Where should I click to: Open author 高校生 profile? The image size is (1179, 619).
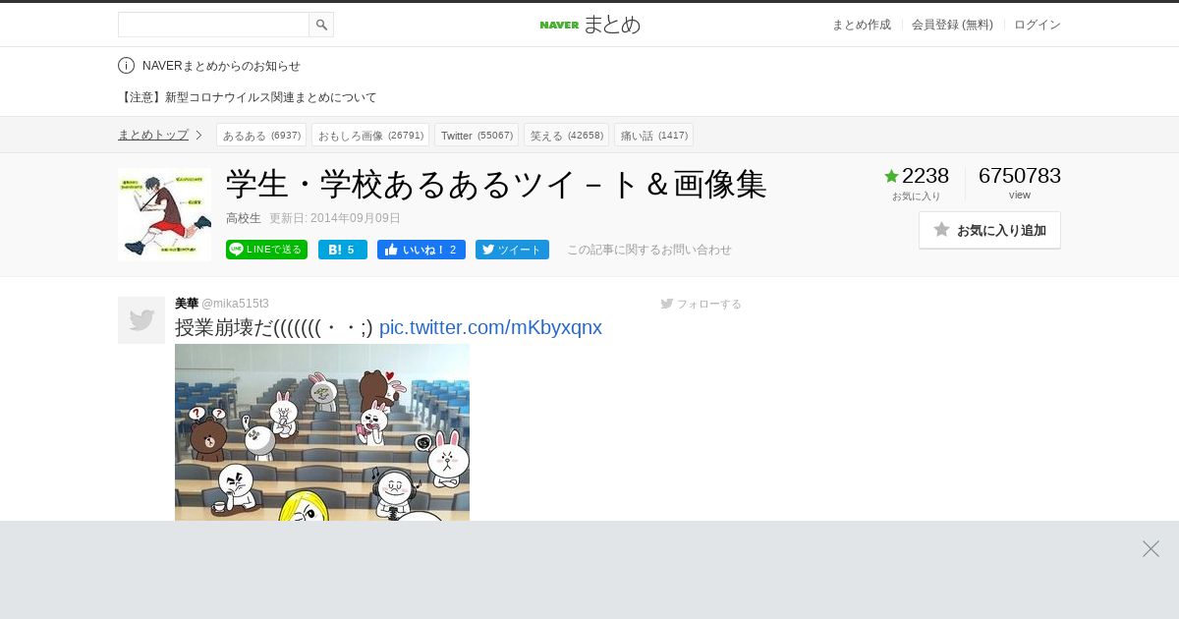(x=244, y=218)
